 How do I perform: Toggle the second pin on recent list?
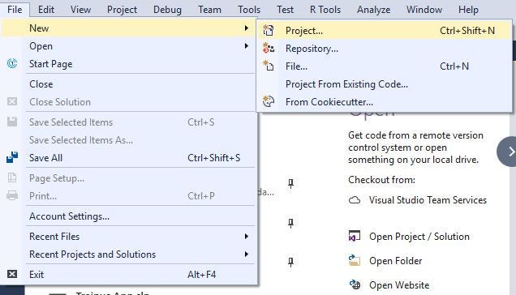[x=290, y=224]
